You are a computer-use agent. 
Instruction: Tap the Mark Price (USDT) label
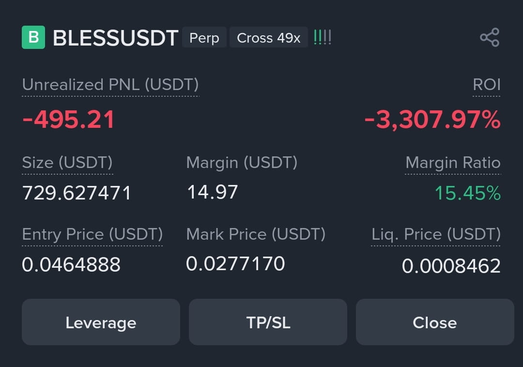point(256,234)
